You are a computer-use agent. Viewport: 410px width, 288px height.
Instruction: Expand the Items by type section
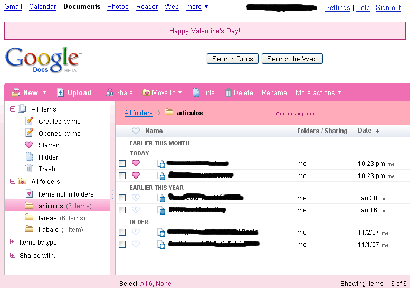tap(13, 241)
